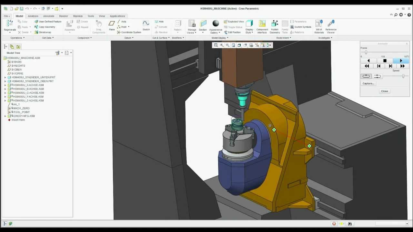Click the stop playback button
Screen dimensions: 413x232
(x=385, y=61)
